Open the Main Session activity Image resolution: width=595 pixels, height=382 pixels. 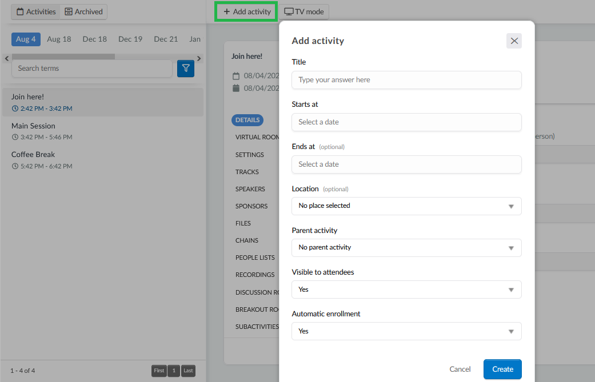point(103,131)
